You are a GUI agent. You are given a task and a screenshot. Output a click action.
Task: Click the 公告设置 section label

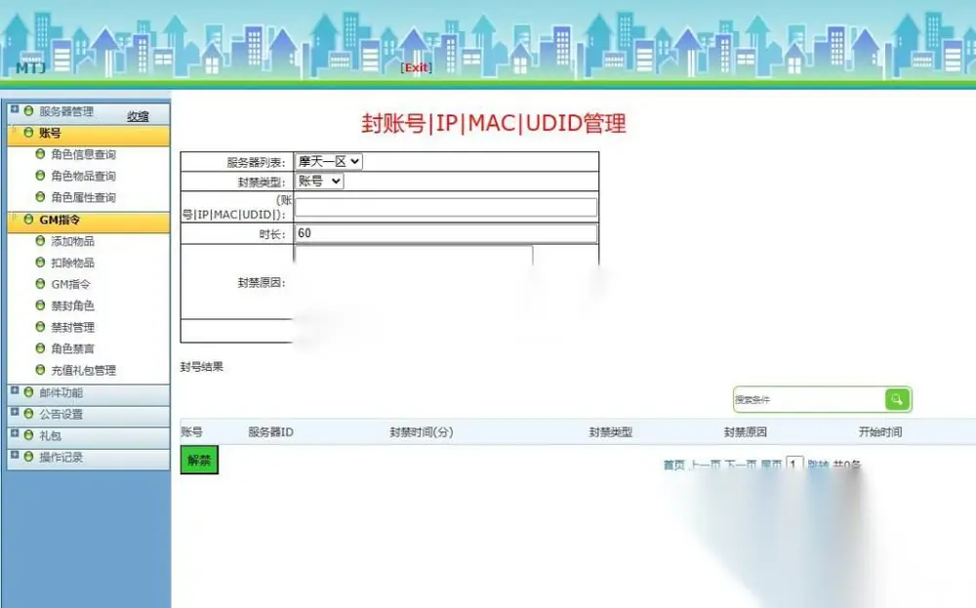[61, 415]
